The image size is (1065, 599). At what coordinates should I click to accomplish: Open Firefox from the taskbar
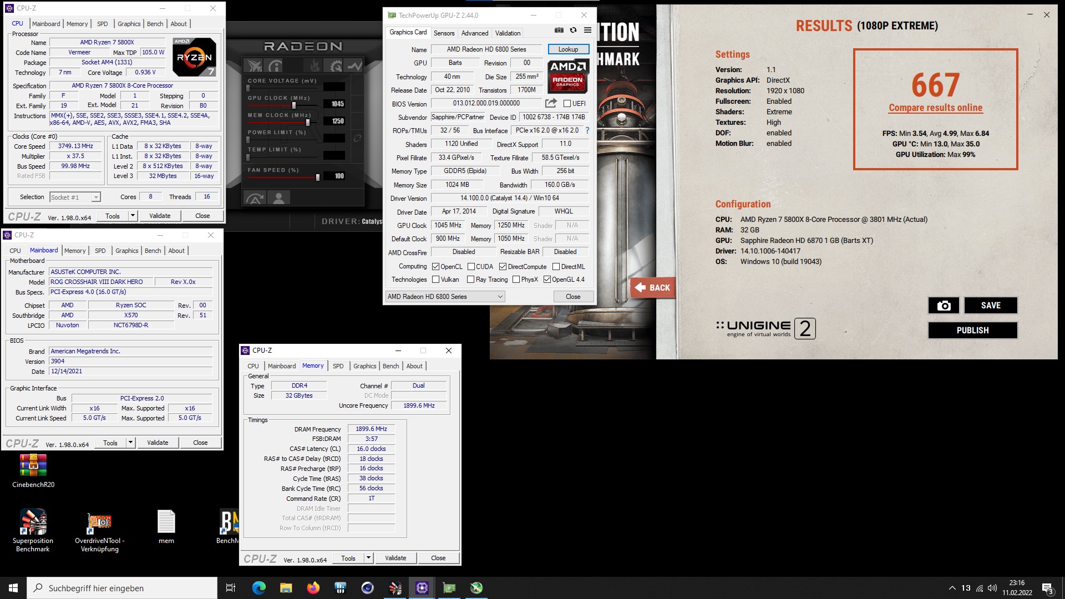click(x=313, y=588)
